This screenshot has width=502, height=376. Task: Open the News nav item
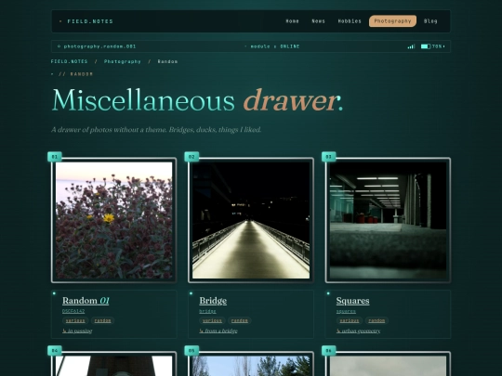pyautogui.click(x=318, y=21)
